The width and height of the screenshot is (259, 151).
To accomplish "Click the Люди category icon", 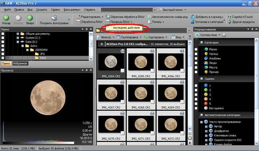I will [206, 63].
